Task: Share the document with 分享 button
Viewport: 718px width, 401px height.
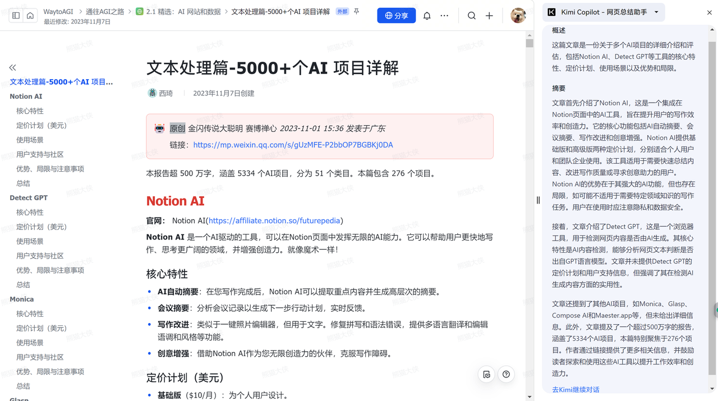Action: [397, 16]
